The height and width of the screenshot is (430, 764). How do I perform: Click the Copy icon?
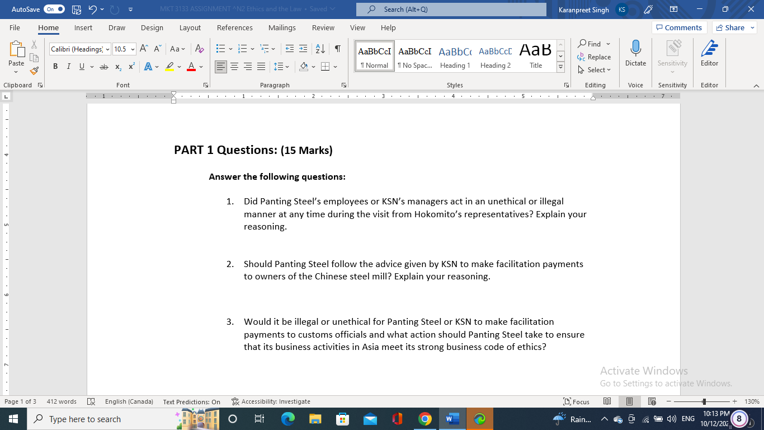(34, 58)
